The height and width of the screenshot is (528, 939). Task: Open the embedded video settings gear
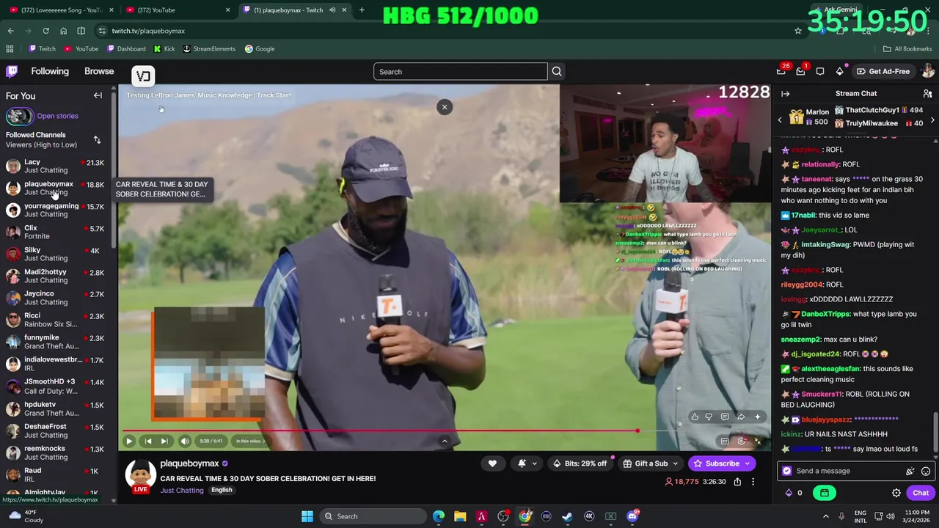(741, 441)
